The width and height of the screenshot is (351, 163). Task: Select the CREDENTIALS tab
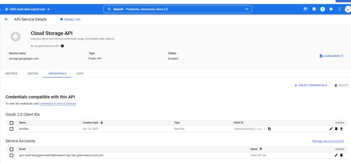pos(57,74)
